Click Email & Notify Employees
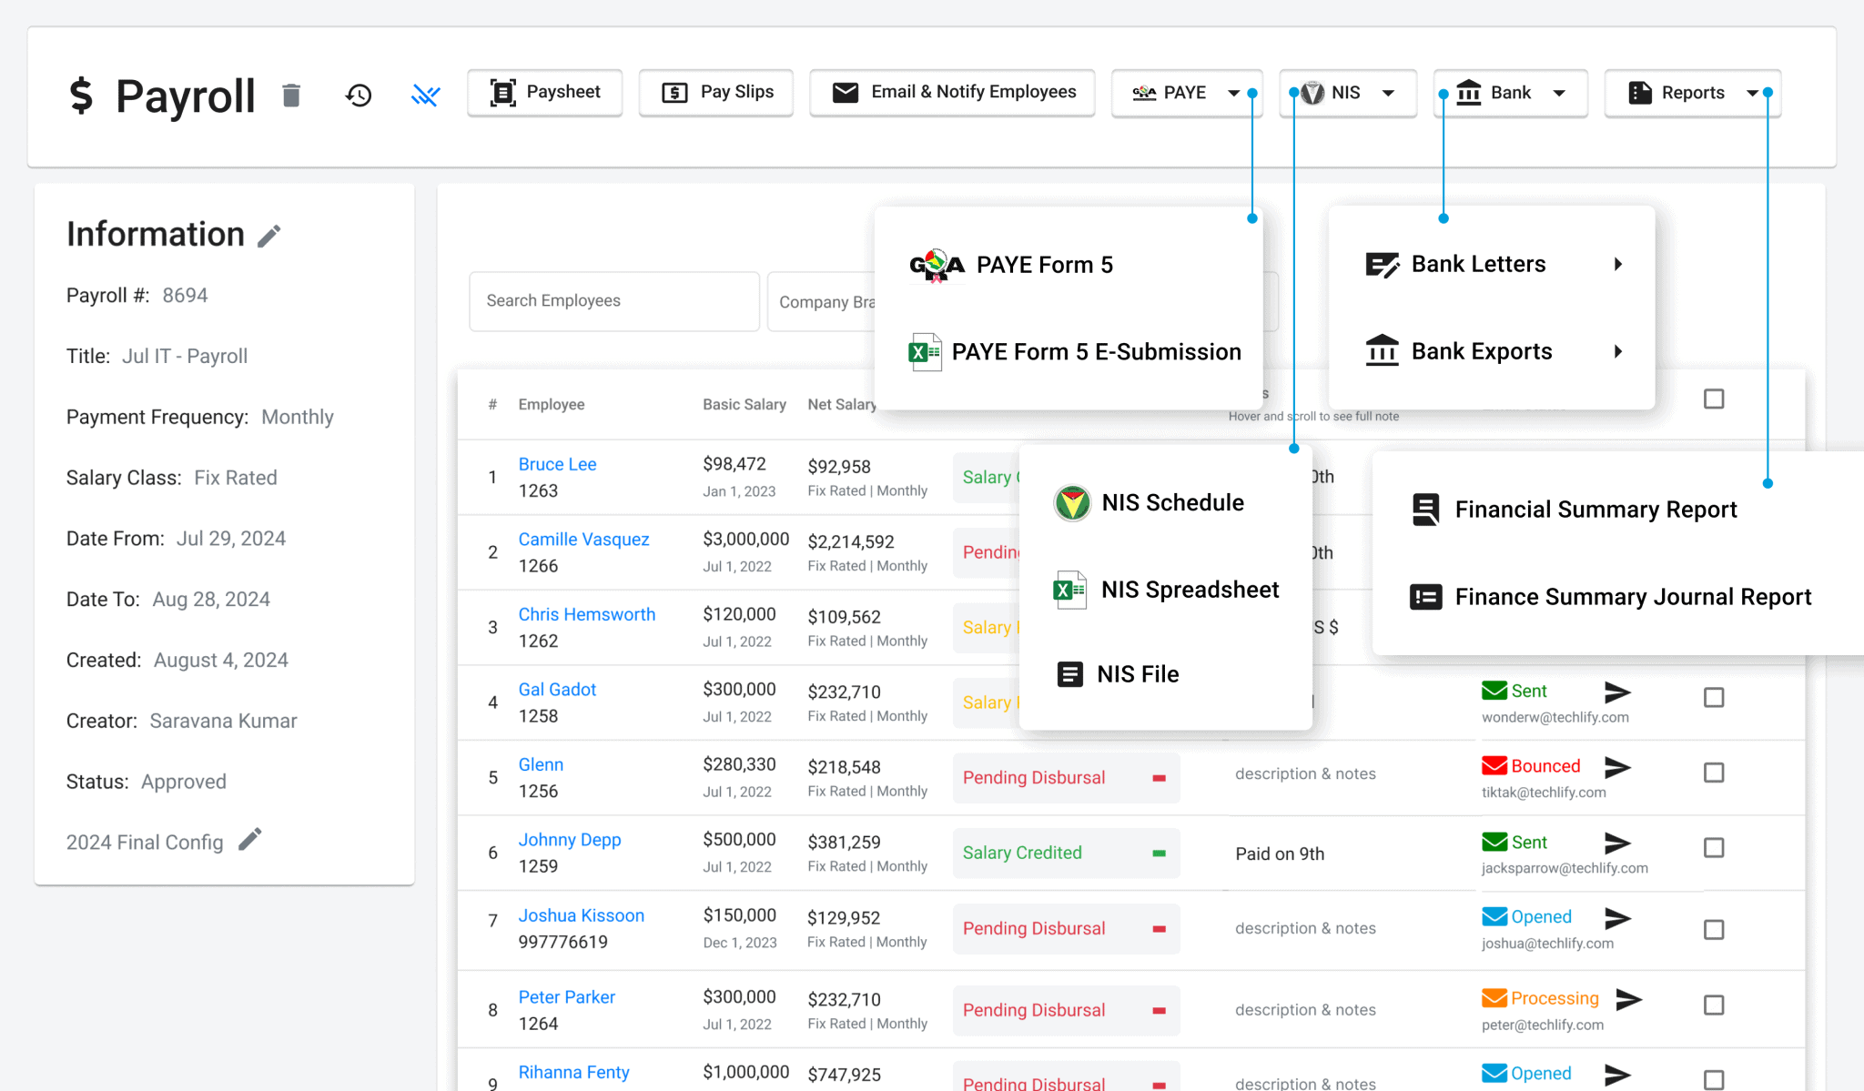Screen dimensions: 1864x1091 (x=952, y=92)
